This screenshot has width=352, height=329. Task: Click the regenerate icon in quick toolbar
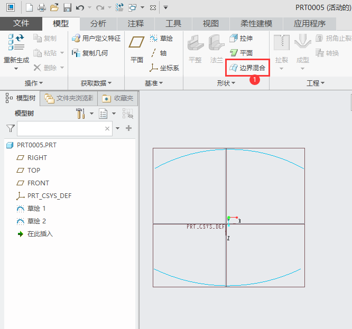click(119, 7)
